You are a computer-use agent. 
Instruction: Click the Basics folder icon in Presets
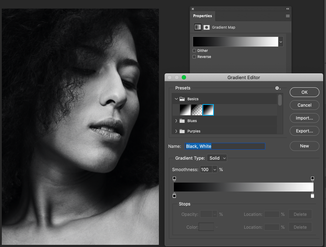coord(183,99)
